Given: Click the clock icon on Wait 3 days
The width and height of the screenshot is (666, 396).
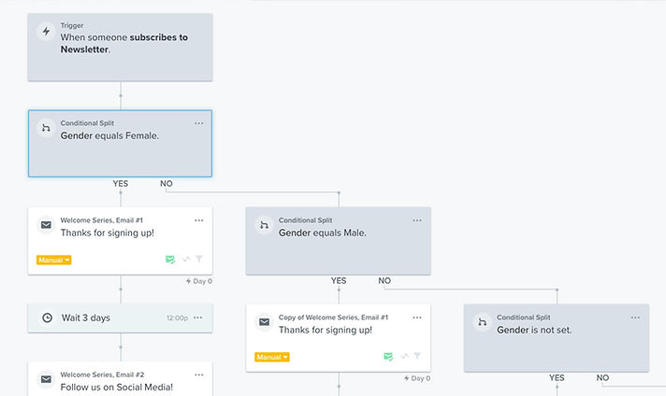Looking at the screenshot, I should click(47, 318).
